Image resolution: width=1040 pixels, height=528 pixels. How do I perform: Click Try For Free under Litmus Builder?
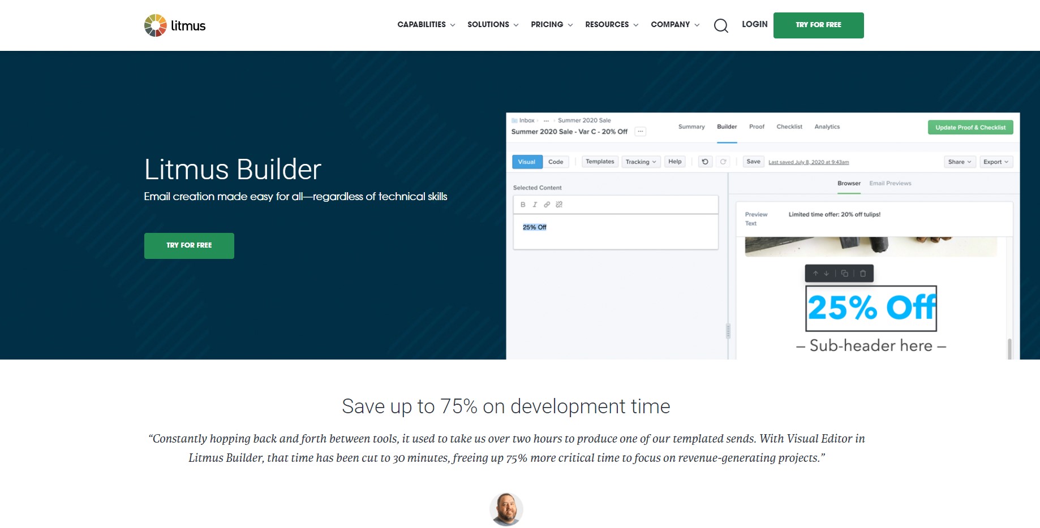tap(189, 246)
